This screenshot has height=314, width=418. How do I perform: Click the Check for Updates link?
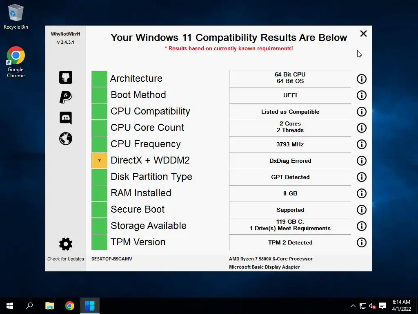pos(66,259)
